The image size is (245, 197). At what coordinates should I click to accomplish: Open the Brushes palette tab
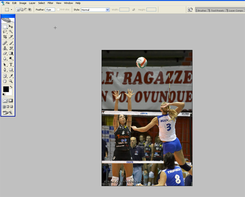(202, 10)
